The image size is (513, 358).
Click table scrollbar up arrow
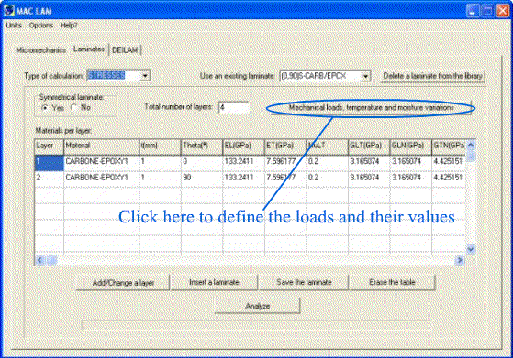(x=471, y=145)
